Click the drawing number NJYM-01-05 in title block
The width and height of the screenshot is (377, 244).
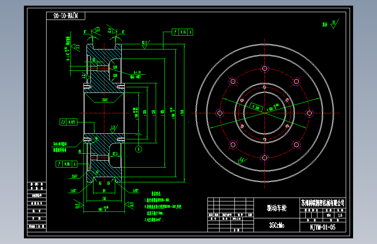pos(323,228)
